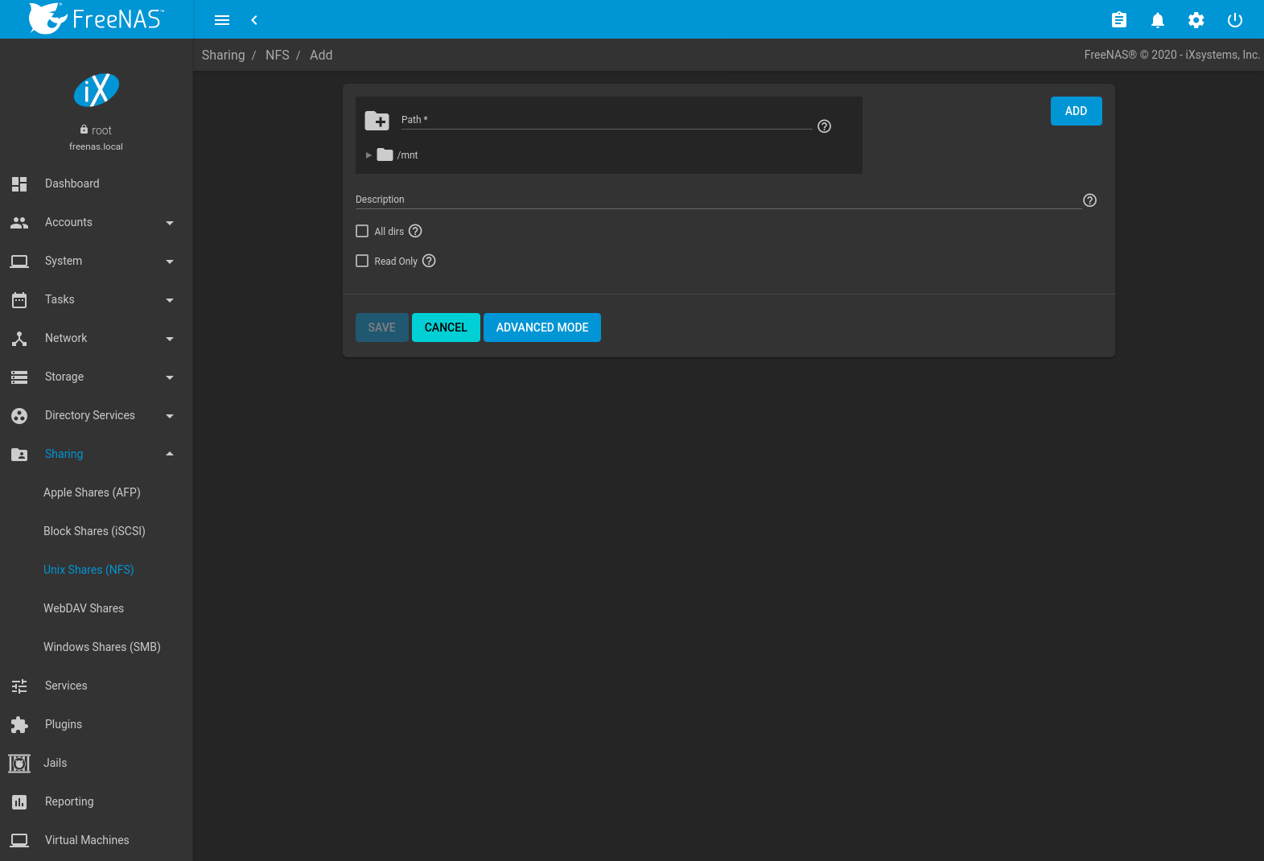Screen dimensions: 1264x861
Task: Check the Read Only checkbox
Action: 362,261
